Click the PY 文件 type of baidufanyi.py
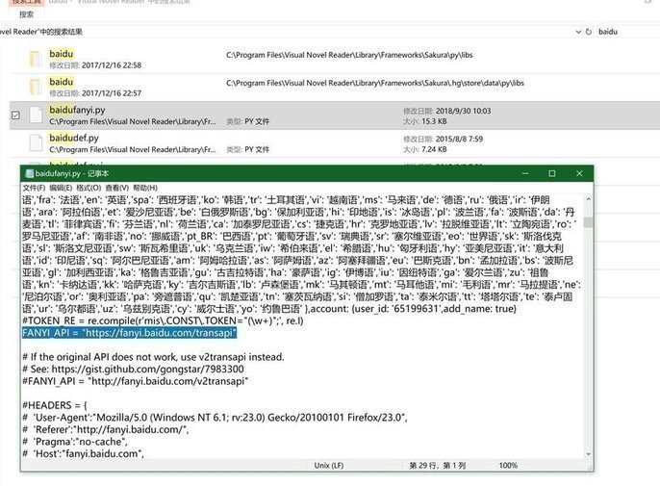This screenshot has width=660, height=486. click(257, 121)
